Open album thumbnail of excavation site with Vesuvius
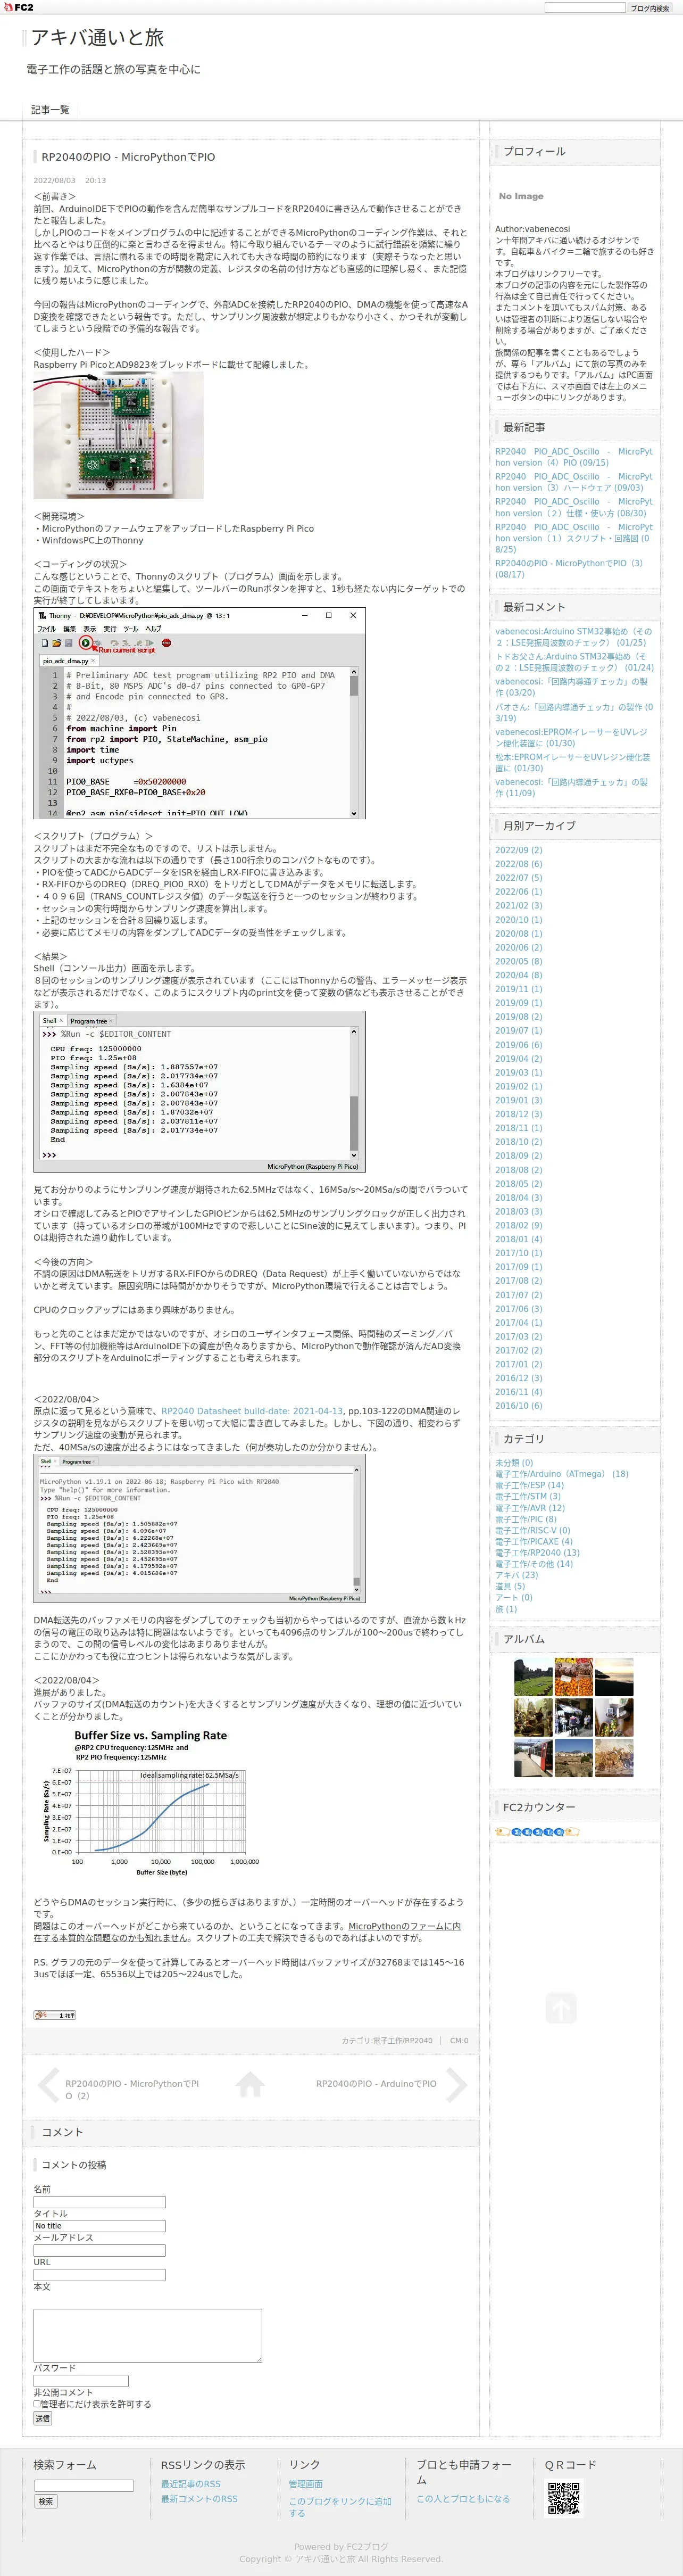Screen dimensions: 683x2576 (574, 1759)
